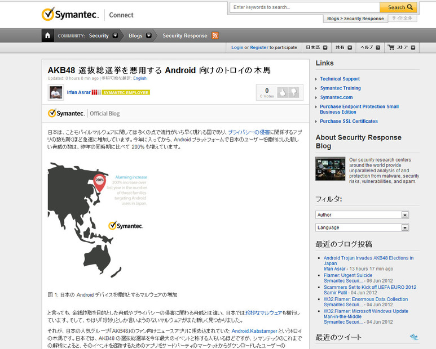Viewport: 436px width, 349px height.
Task: Open the Language filter combo box
Action: [x=362, y=227]
